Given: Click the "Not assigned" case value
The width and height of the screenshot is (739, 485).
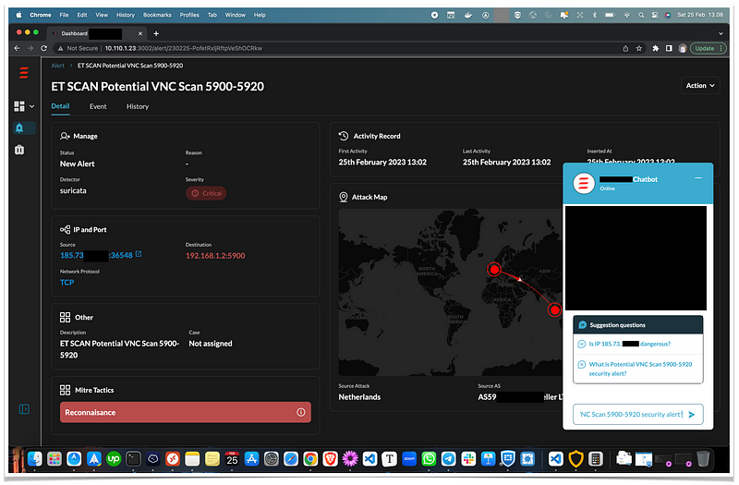Looking at the screenshot, I should (x=211, y=344).
